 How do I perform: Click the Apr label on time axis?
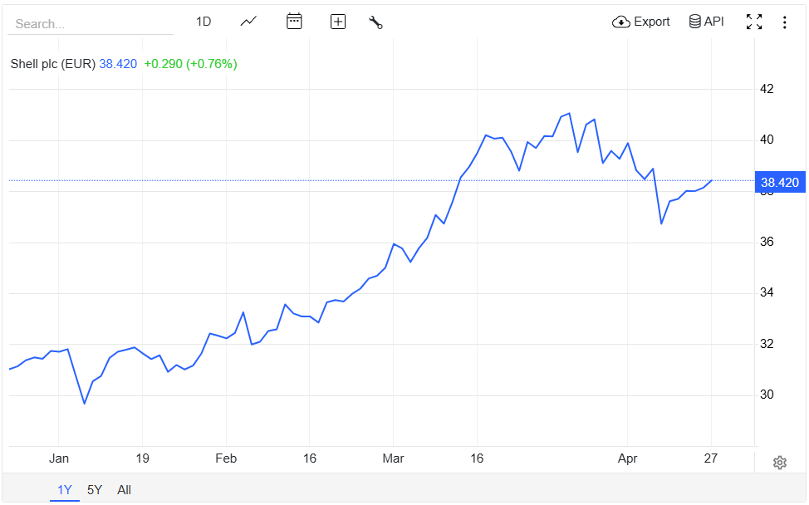626,458
